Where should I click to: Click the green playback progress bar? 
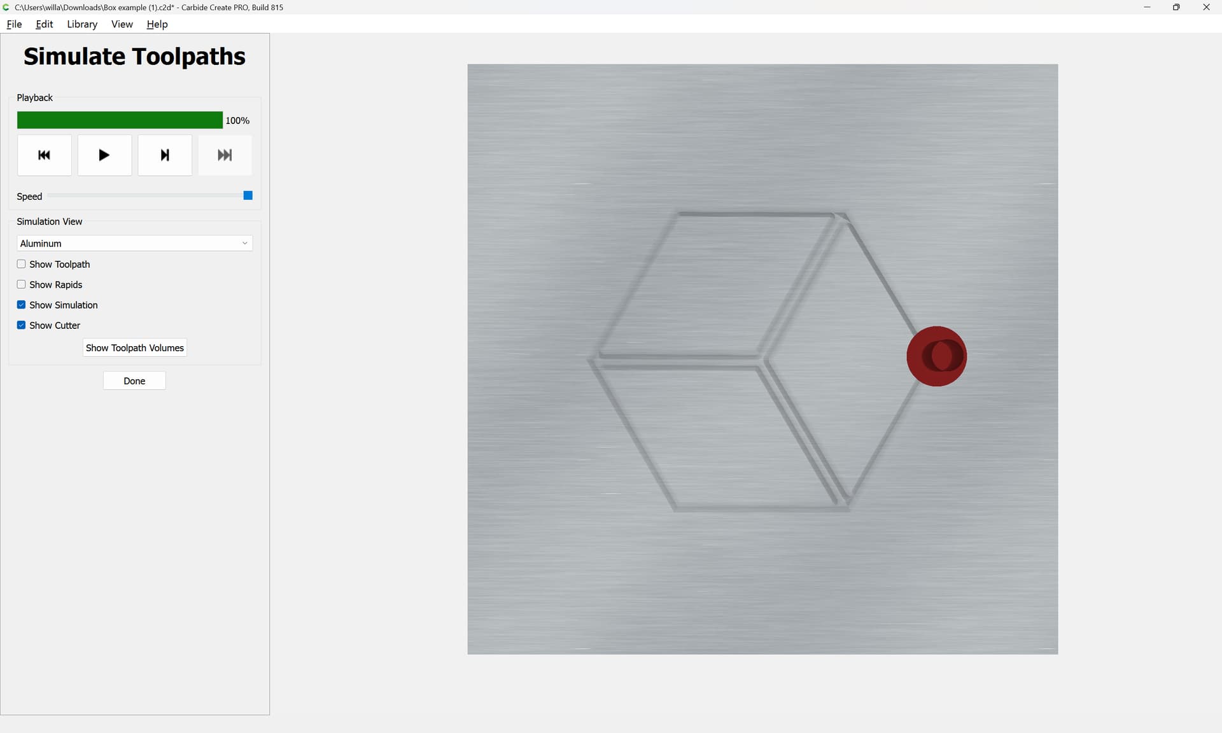(x=120, y=120)
